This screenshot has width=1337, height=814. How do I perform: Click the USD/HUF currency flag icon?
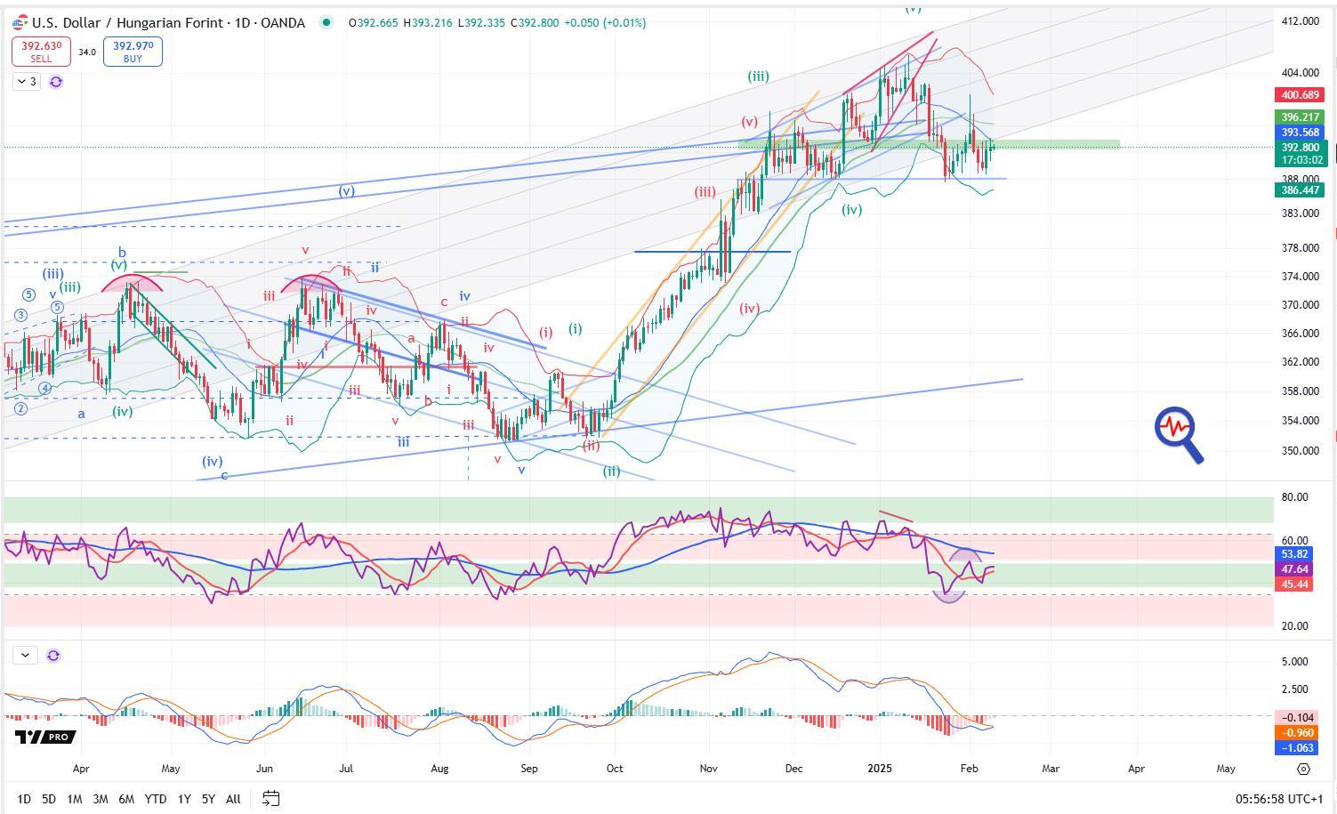pyautogui.click(x=20, y=22)
